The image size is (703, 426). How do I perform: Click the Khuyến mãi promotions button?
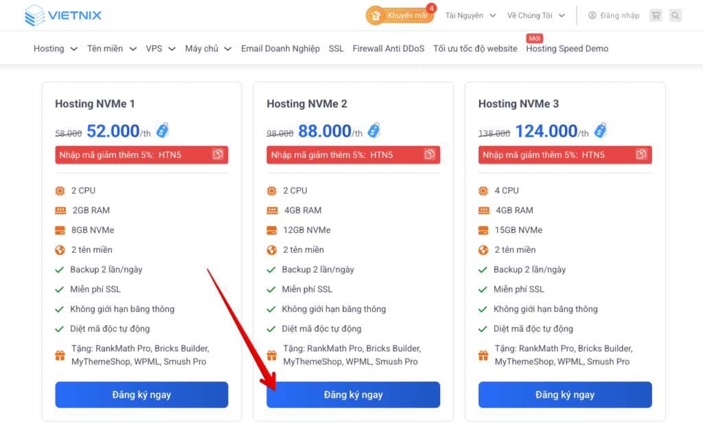click(400, 15)
